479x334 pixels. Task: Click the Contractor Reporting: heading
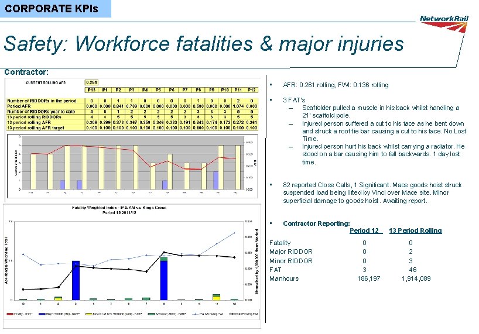(x=316, y=223)
